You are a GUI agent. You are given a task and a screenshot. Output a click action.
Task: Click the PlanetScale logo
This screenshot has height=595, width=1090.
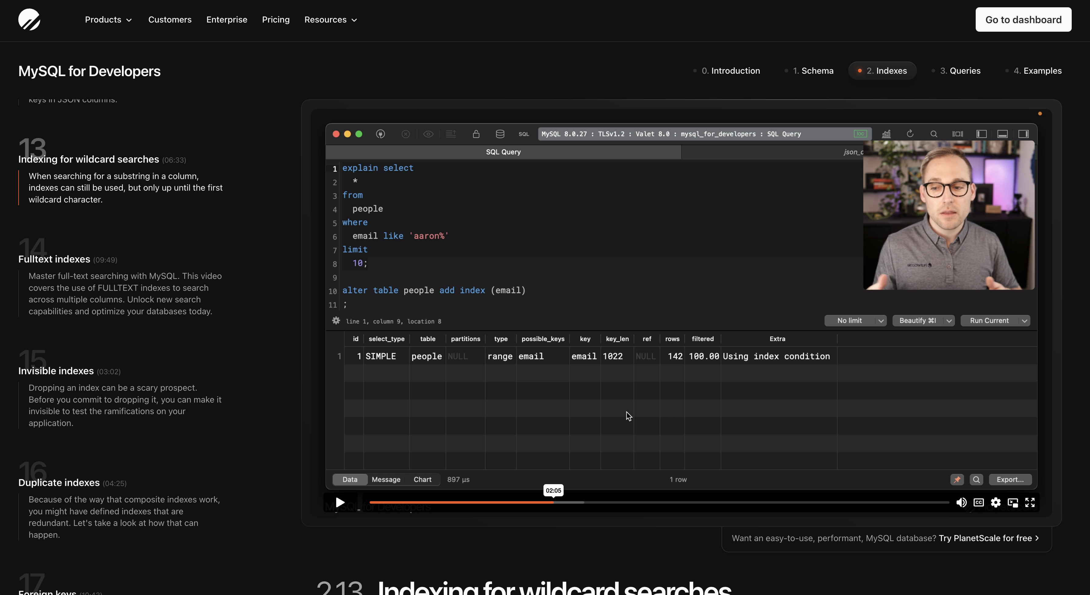(29, 19)
